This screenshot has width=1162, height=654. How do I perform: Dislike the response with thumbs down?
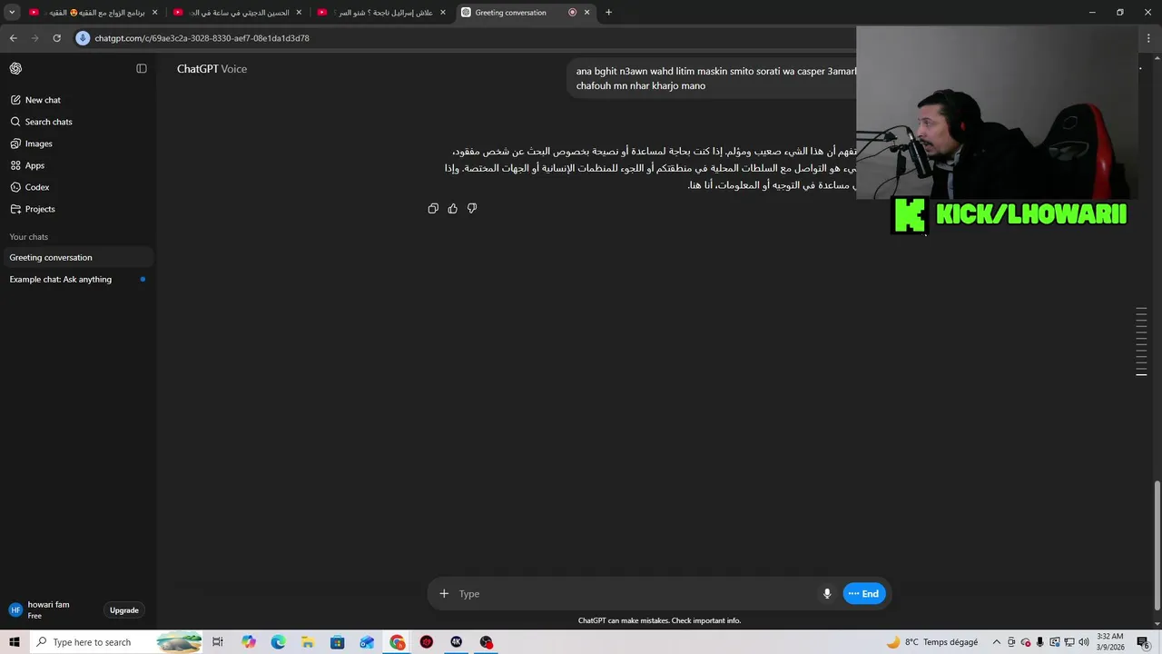tap(472, 208)
